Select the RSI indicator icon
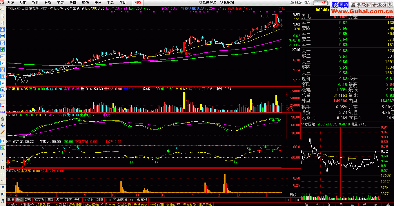Image resolution: width=394 pixels, height=206 pixels. 3,111
